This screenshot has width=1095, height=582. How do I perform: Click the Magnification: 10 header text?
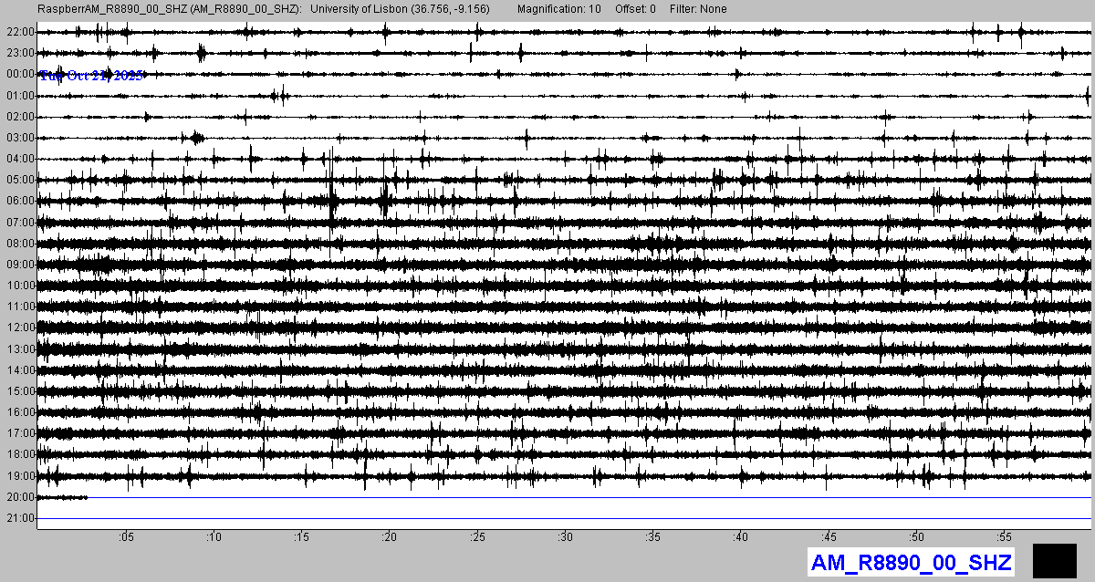click(558, 9)
